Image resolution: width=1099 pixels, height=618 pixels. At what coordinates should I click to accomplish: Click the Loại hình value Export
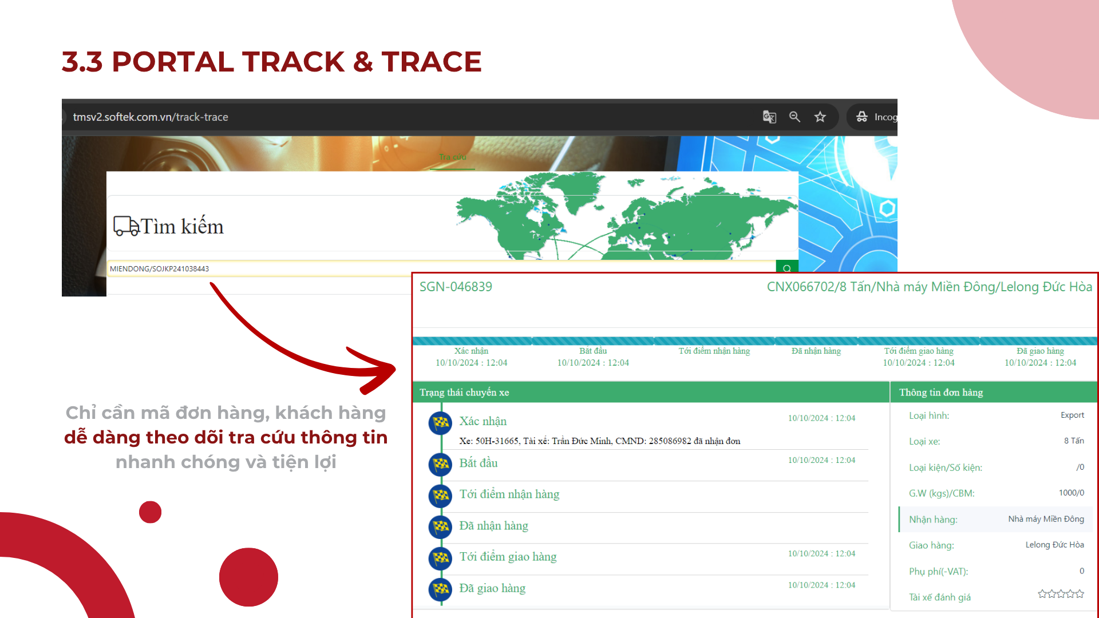(x=1072, y=415)
